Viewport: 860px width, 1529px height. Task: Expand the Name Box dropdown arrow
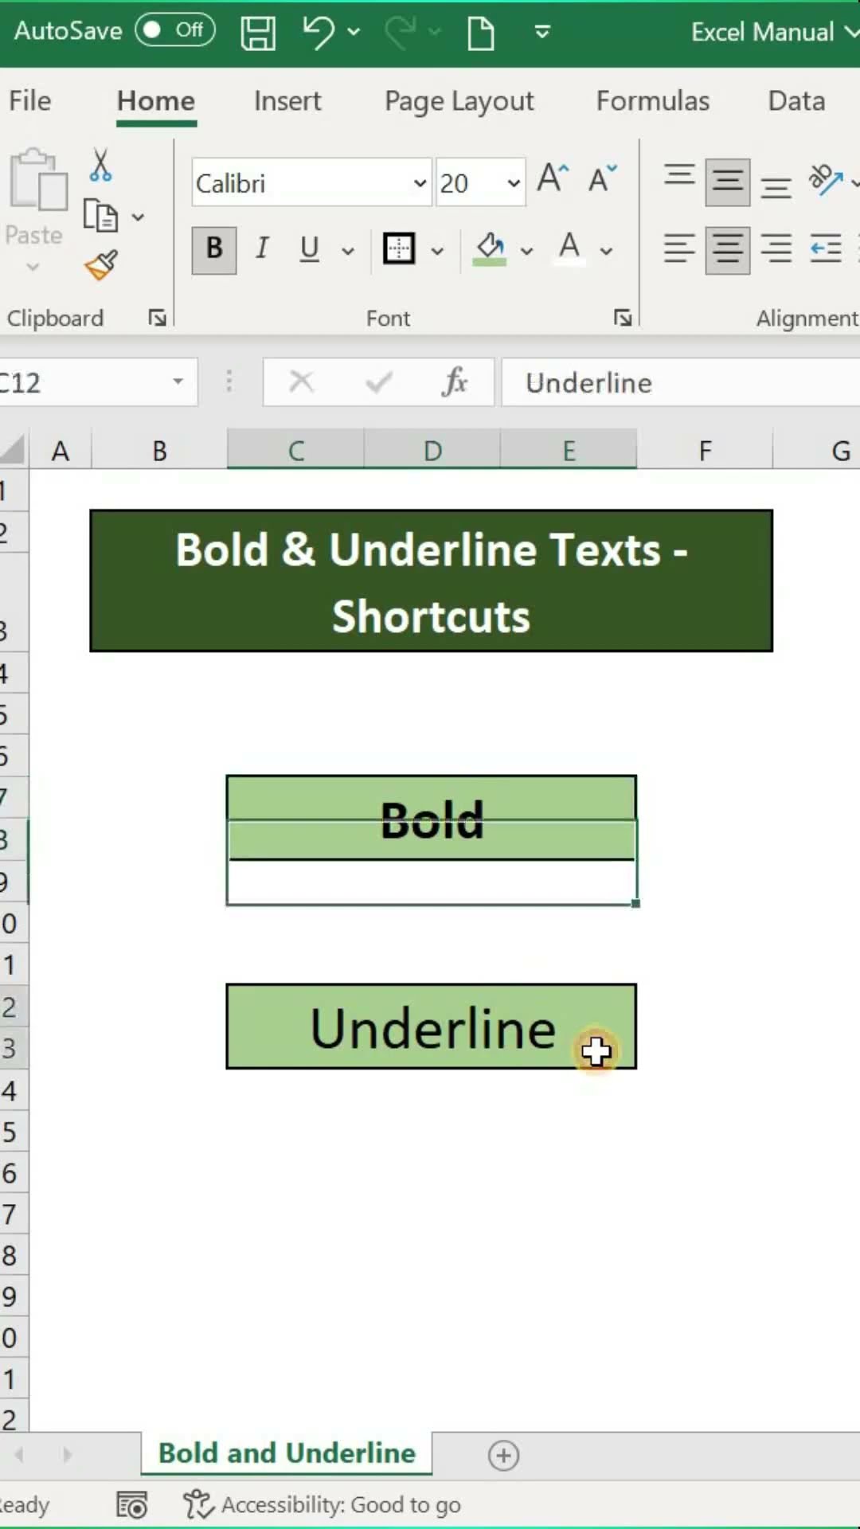coord(178,382)
